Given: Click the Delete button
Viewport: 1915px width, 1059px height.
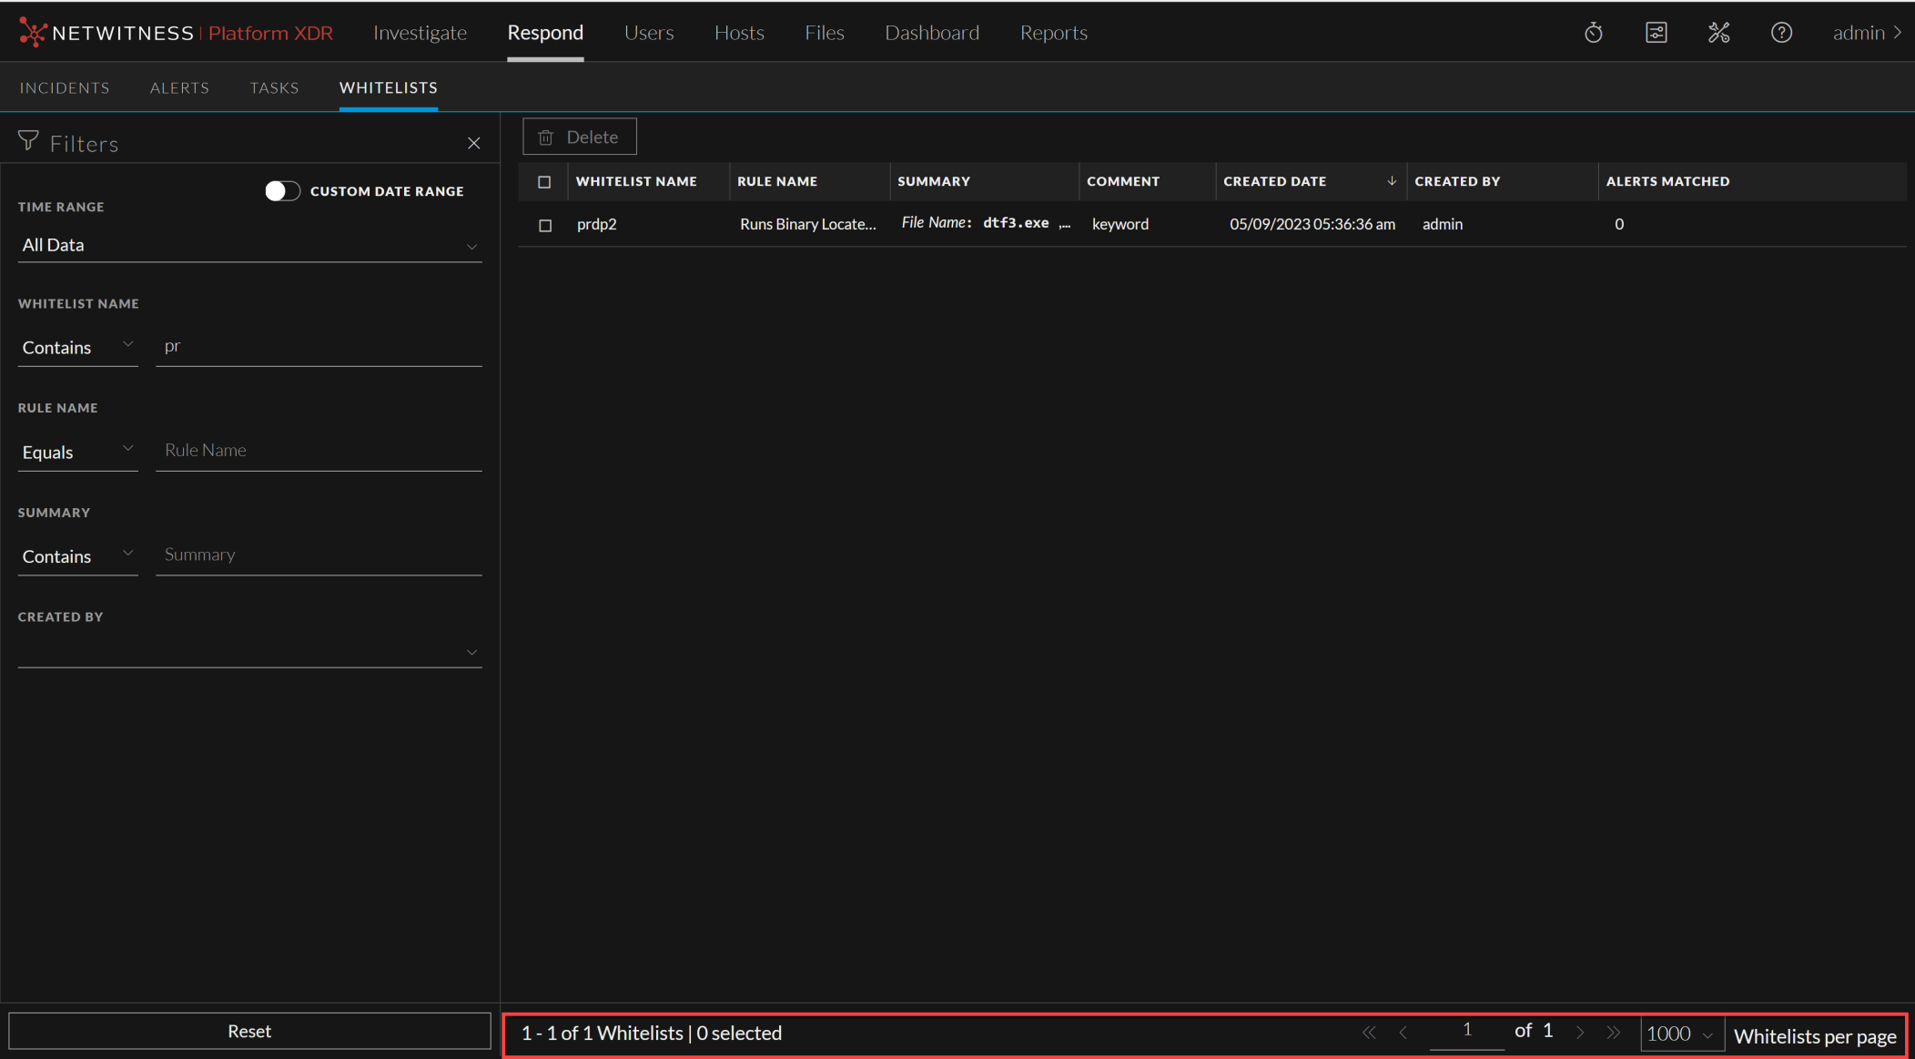Looking at the screenshot, I should coord(580,137).
